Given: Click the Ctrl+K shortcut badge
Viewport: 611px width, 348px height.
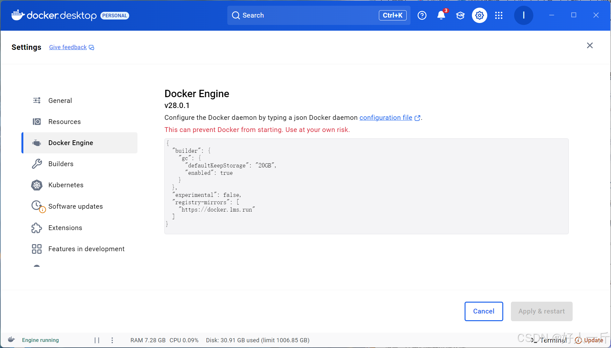Looking at the screenshot, I should coord(393,15).
